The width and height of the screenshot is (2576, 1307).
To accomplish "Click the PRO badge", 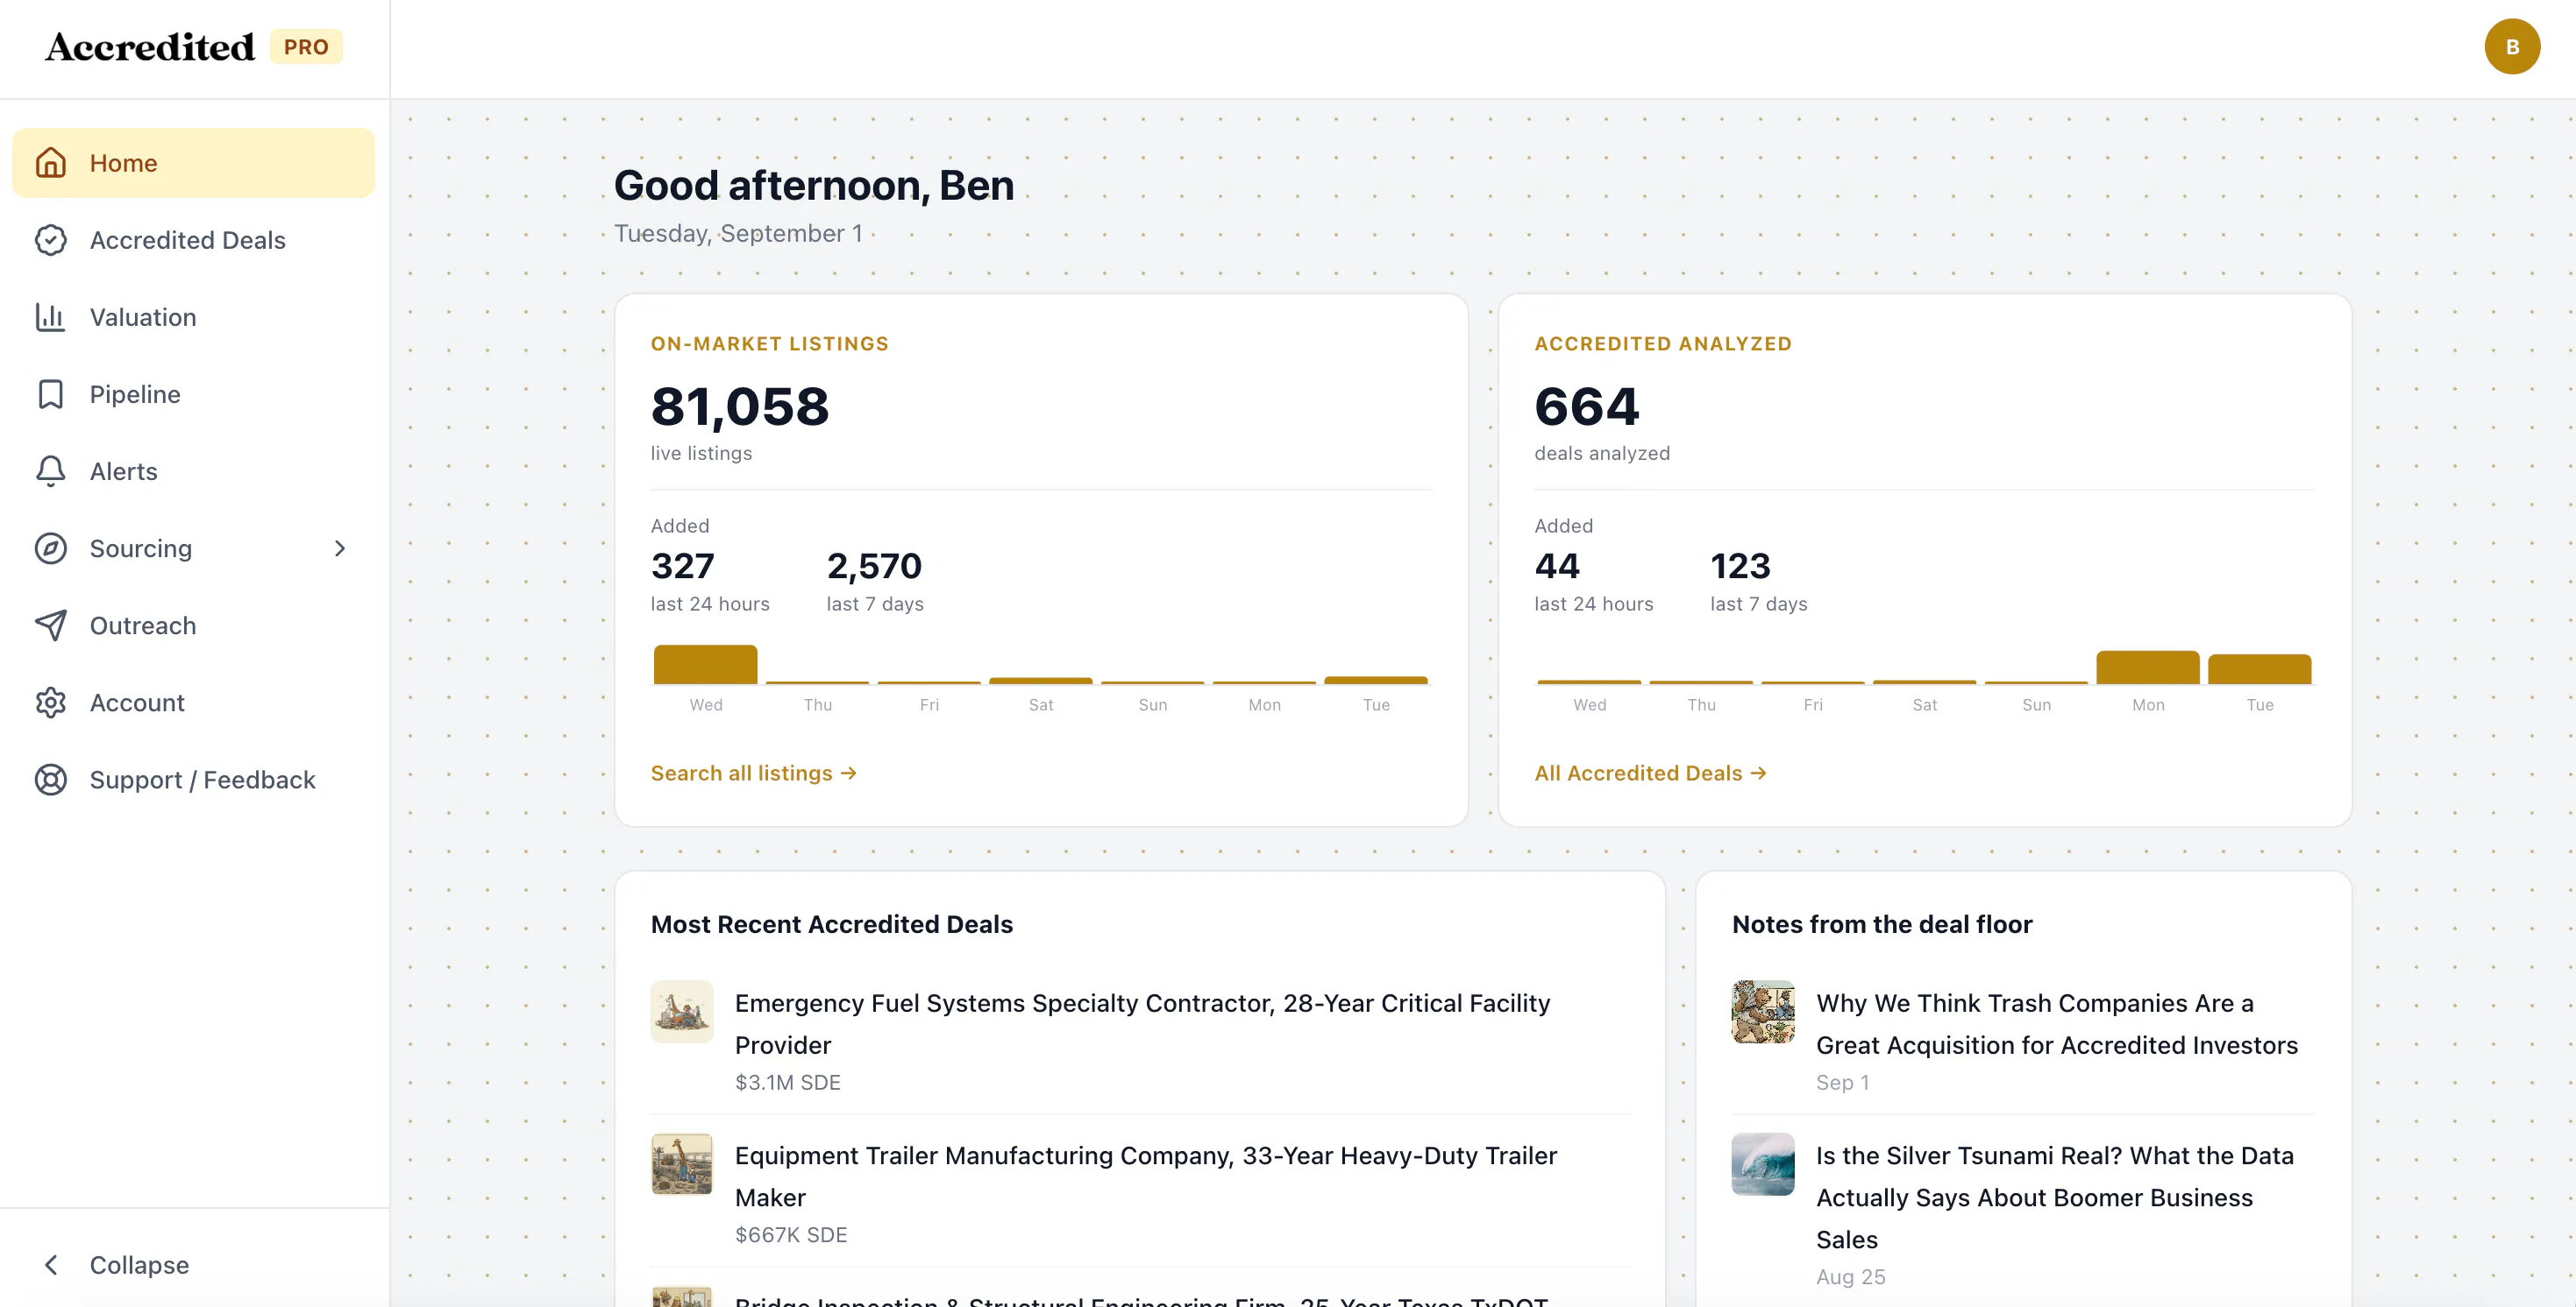I will point(306,47).
